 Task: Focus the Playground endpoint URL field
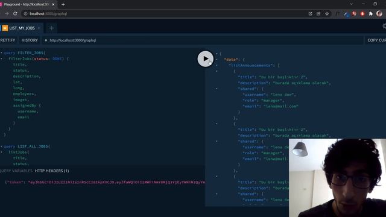click(203, 40)
